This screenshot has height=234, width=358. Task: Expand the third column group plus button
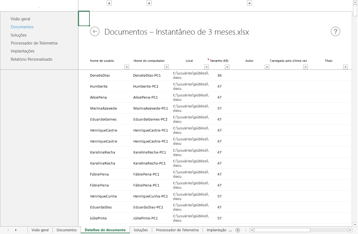[250, 3]
